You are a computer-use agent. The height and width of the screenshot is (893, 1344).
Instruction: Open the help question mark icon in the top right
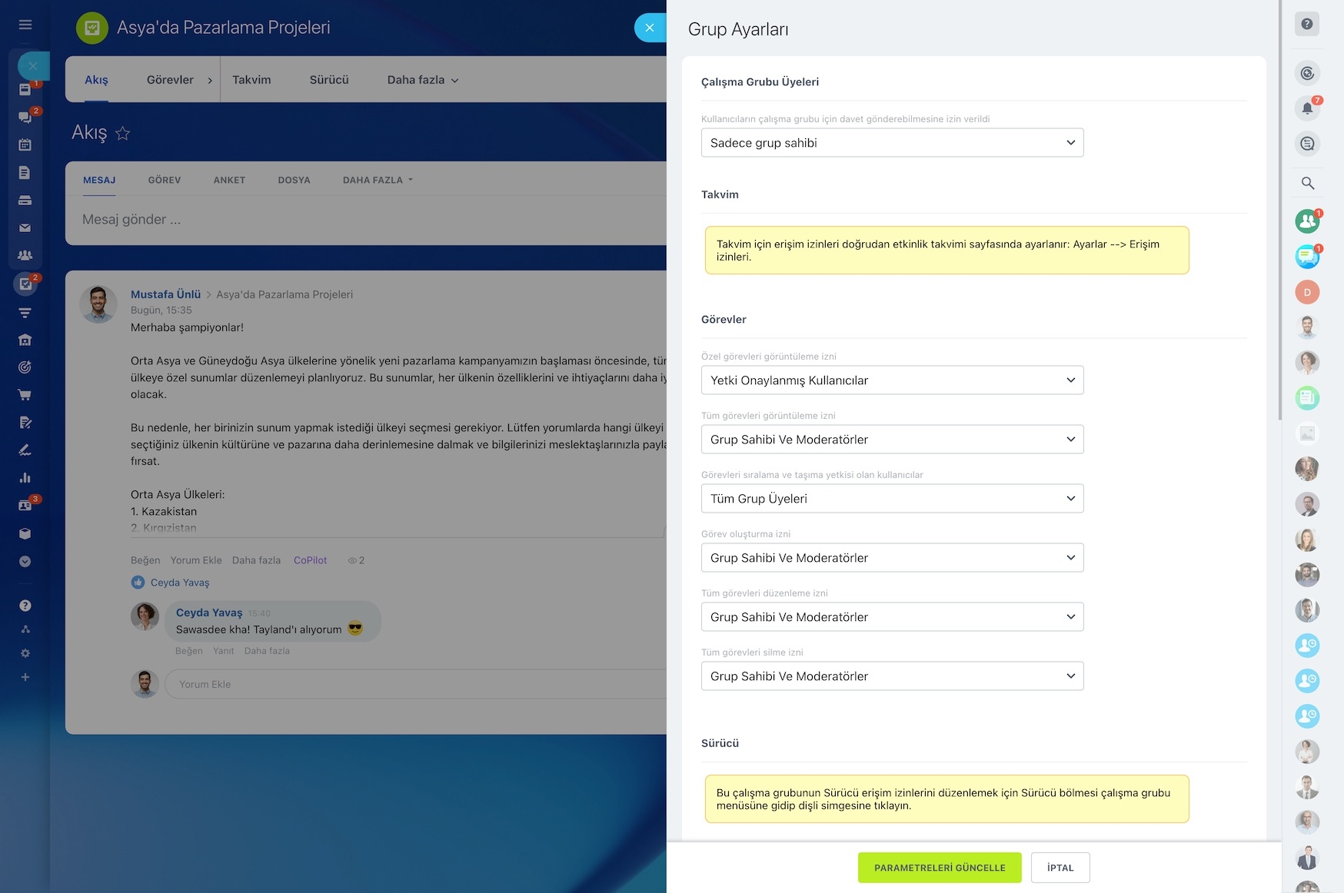tap(1307, 24)
